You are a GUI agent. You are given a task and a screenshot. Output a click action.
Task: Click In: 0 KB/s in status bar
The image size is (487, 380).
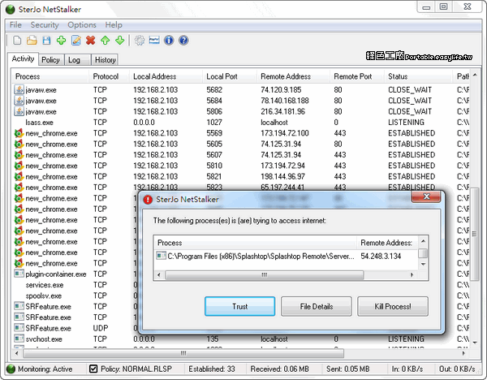click(x=407, y=369)
